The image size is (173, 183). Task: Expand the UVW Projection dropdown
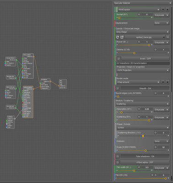(x=143, y=70)
